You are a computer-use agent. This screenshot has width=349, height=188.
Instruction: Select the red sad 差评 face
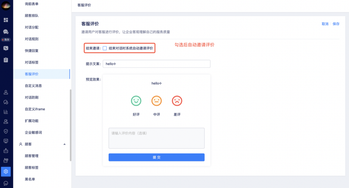click(177, 101)
